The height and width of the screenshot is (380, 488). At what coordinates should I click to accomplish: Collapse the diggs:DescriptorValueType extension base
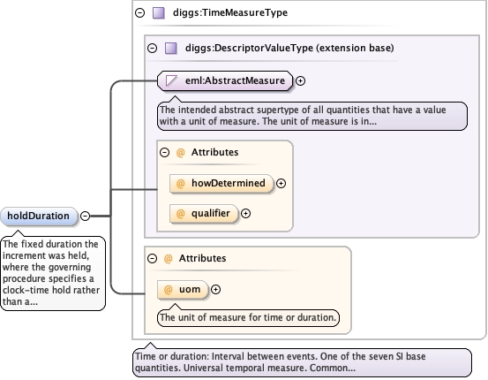(152, 48)
